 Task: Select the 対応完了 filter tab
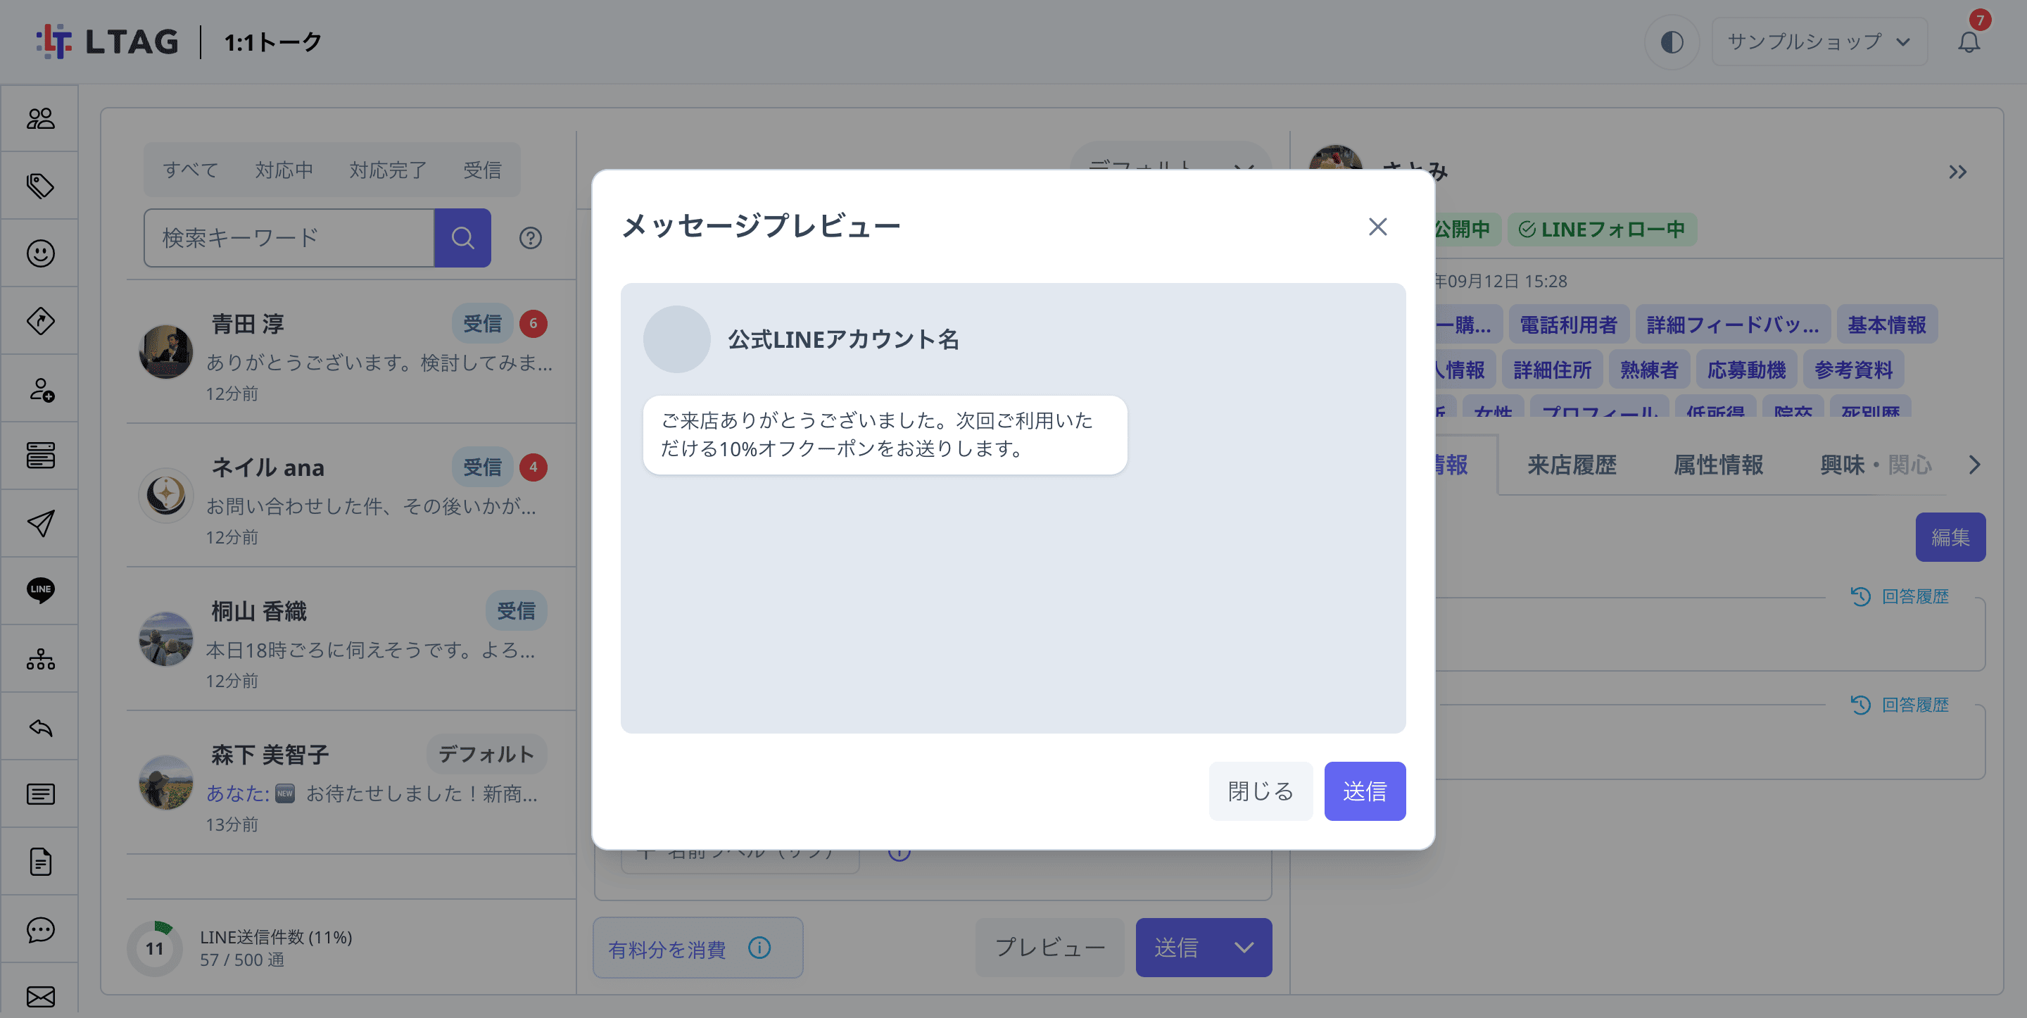pyautogui.click(x=388, y=170)
